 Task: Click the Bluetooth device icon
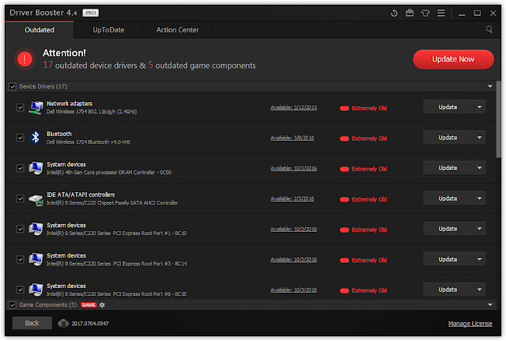[x=36, y=138]
